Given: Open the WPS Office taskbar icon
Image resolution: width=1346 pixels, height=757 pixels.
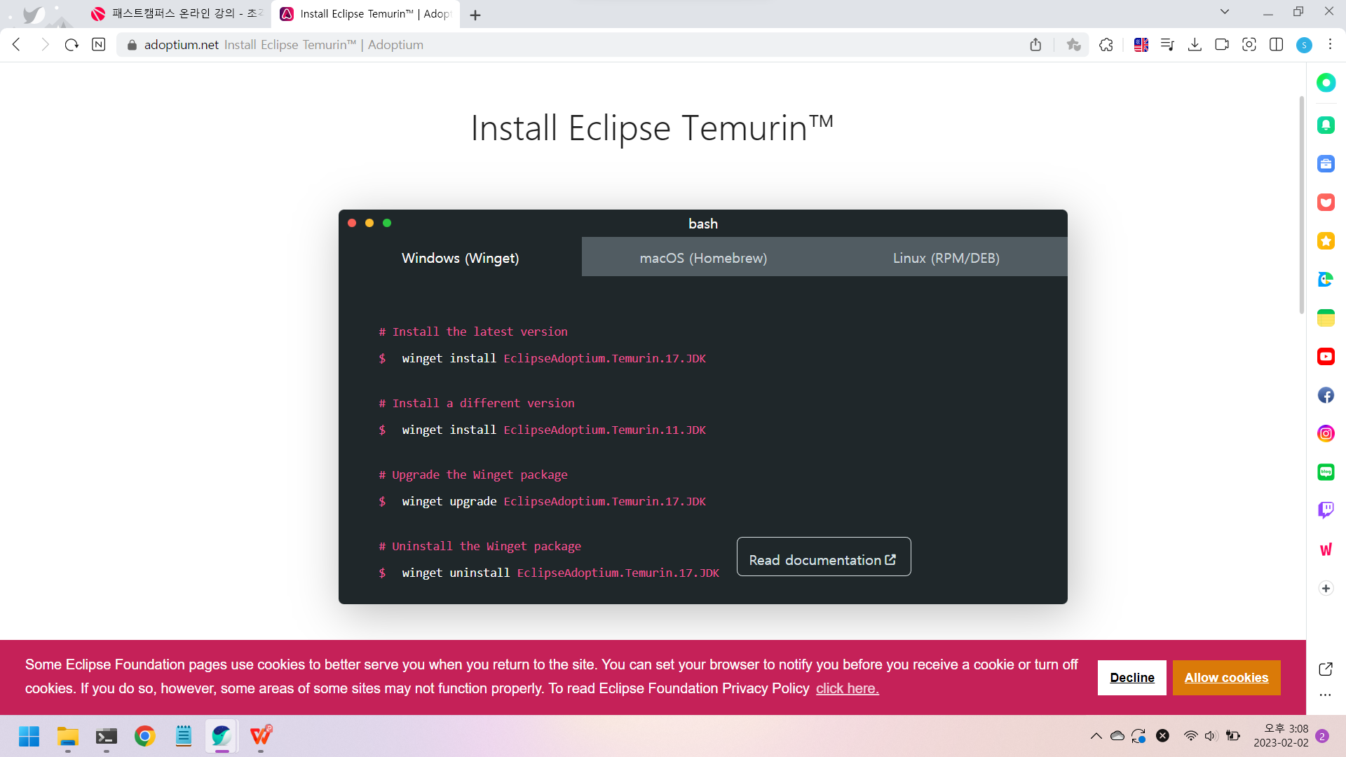Looking at the screenshot, I should pos(261,736).
